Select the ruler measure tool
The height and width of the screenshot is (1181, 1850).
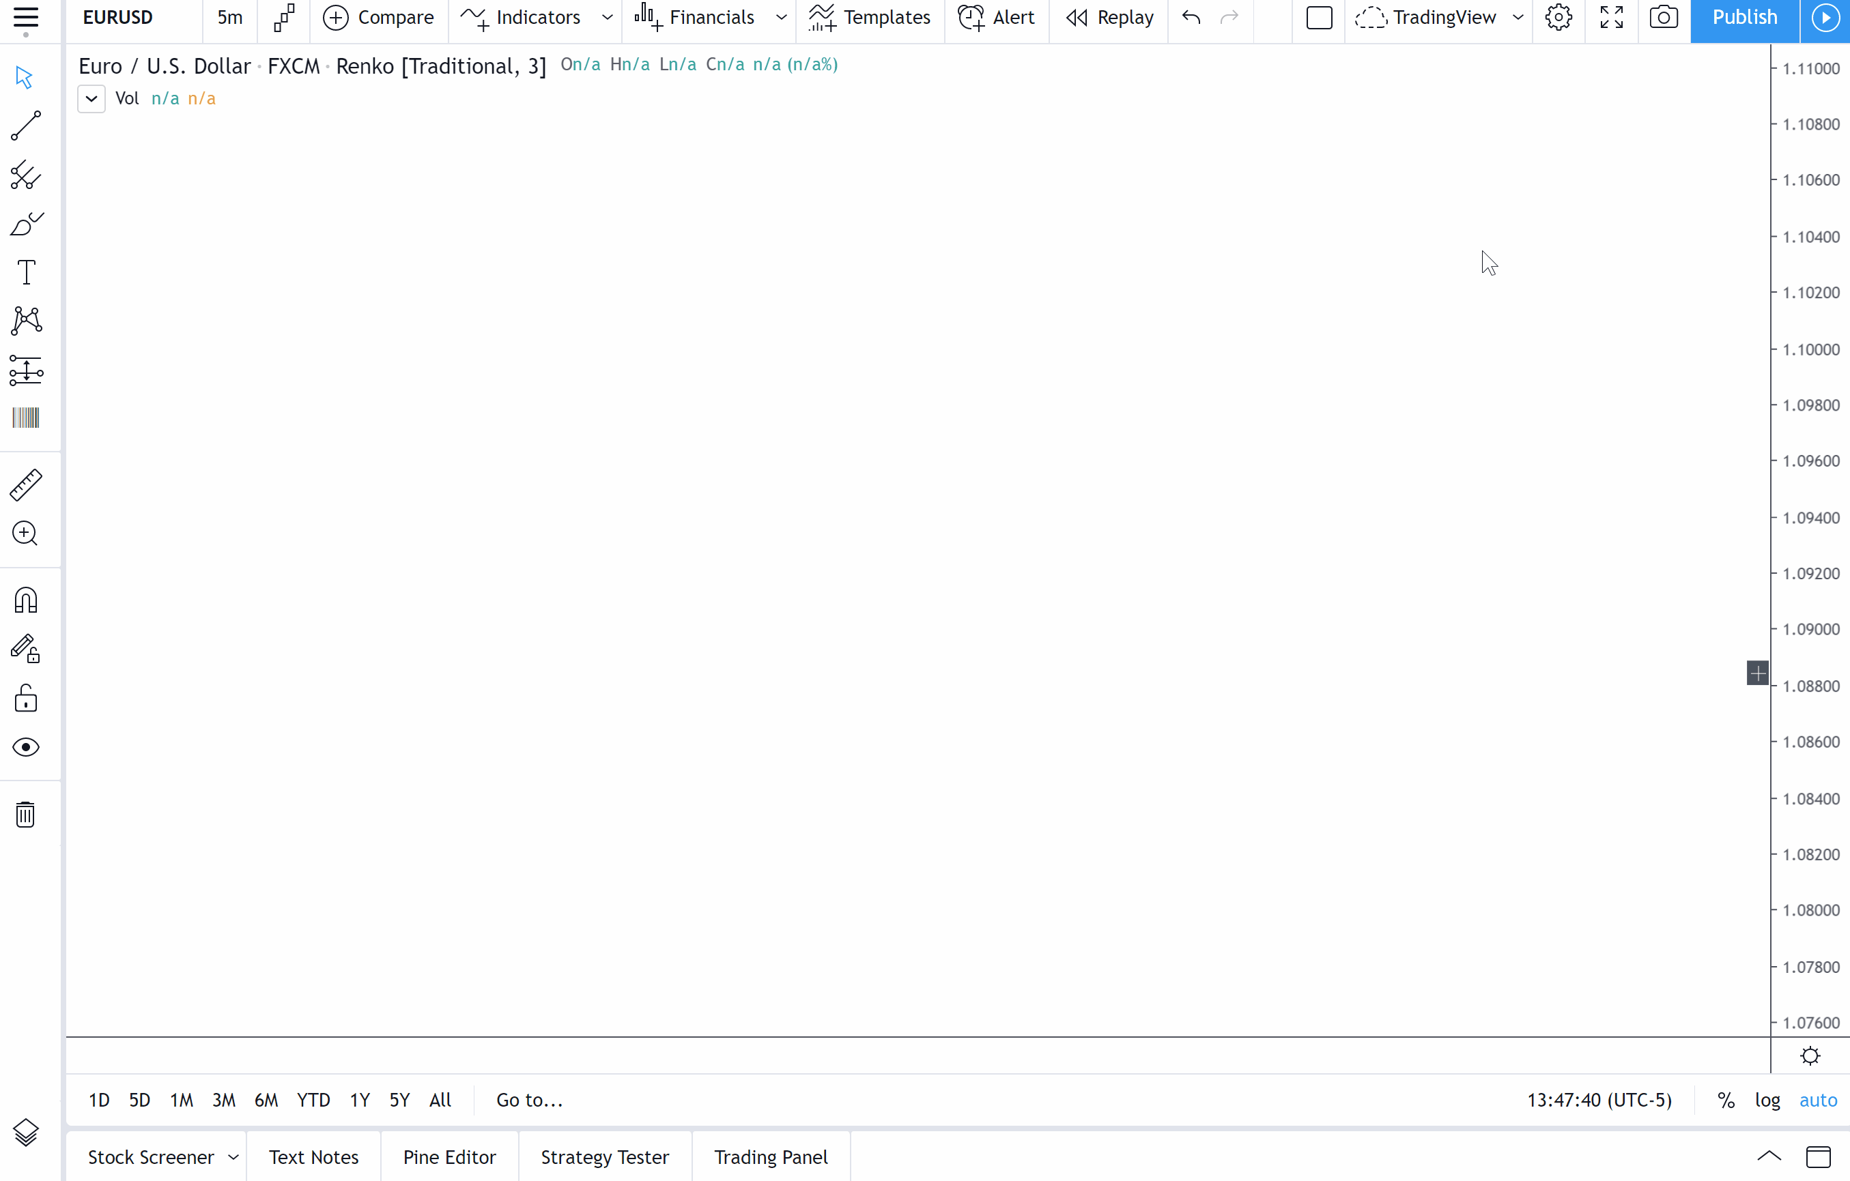25,485
